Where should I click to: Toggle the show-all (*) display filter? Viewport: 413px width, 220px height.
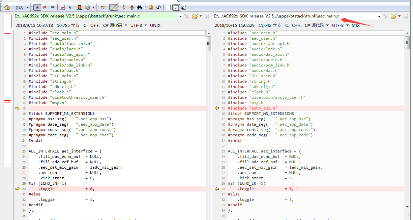click(x=37, y=7)
